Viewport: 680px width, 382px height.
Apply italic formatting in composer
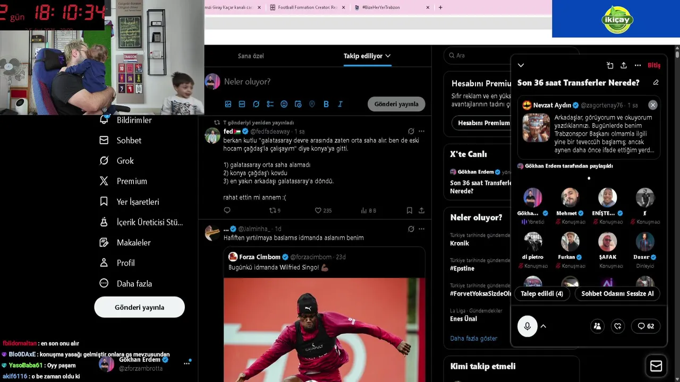(x=340, y=104)
